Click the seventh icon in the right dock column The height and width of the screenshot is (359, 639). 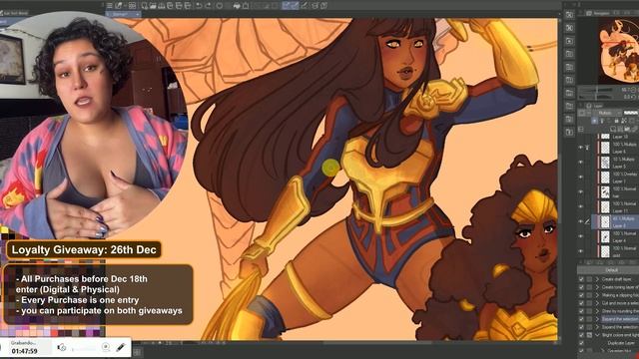(x=570, y=93)
